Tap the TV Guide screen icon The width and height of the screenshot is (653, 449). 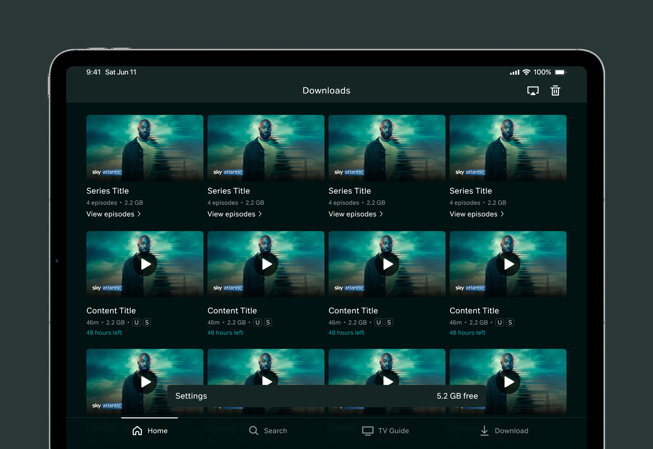(x=367, y=431)
